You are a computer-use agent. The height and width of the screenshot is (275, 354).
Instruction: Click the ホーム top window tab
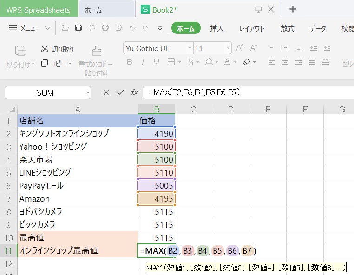(106, 10)
